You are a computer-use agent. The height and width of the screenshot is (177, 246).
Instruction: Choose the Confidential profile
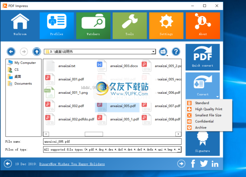(209, 121)
